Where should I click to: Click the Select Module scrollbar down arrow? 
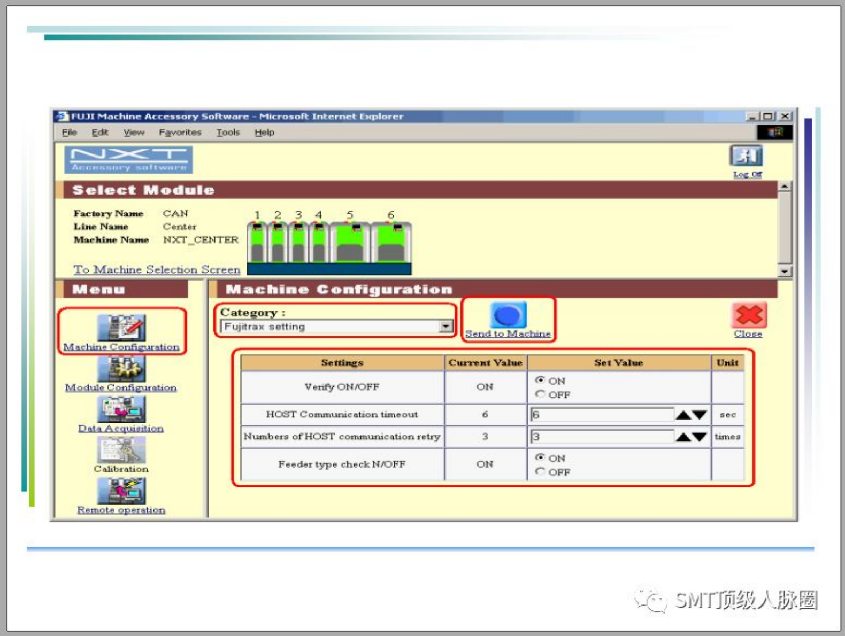784,271
